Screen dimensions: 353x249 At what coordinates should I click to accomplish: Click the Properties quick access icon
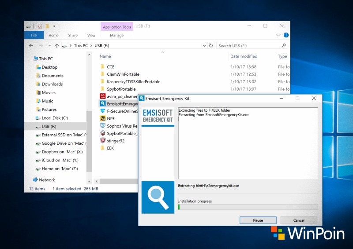pos(40,26)
